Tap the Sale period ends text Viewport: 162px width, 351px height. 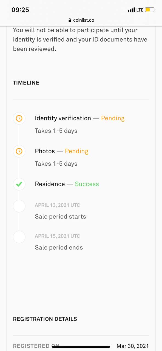[59, 248]
